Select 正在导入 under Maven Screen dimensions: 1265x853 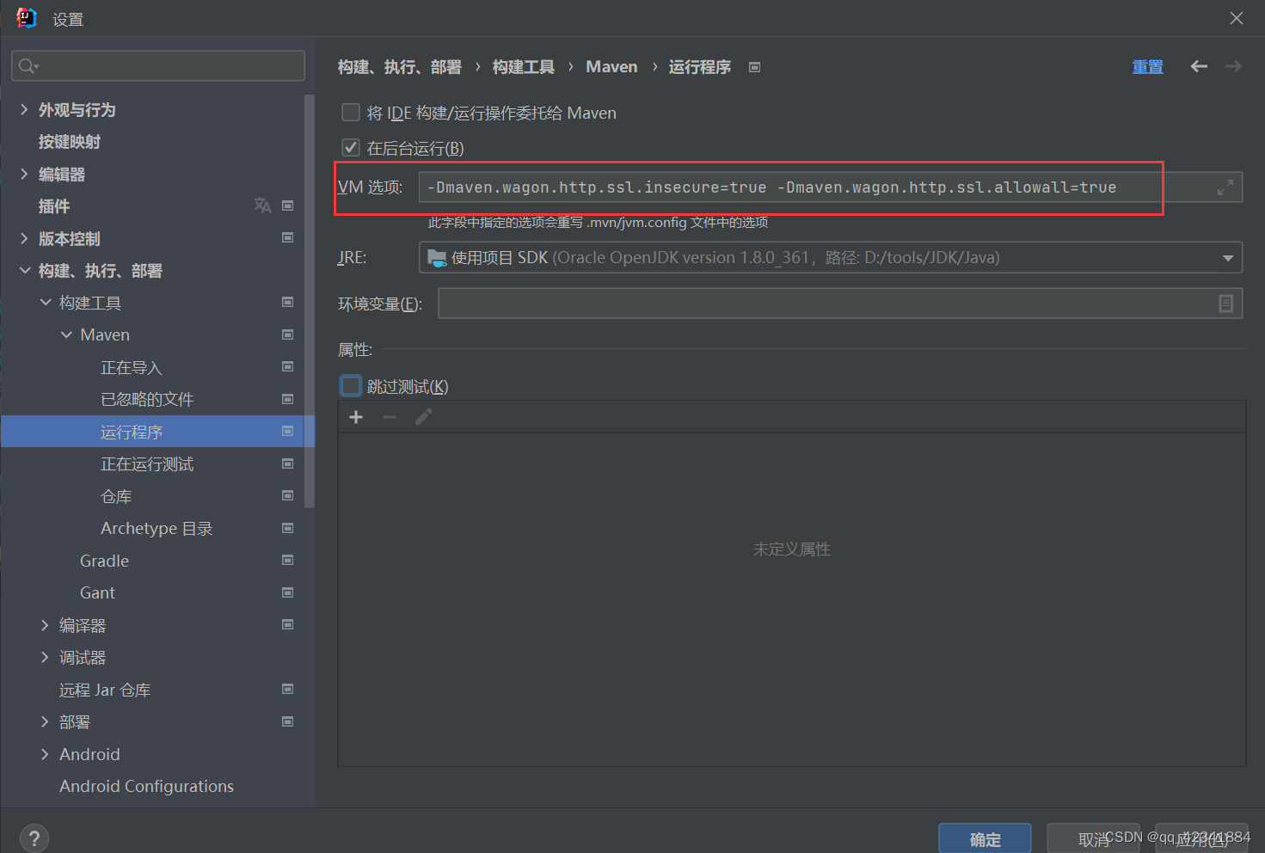(x=131, y=367)
